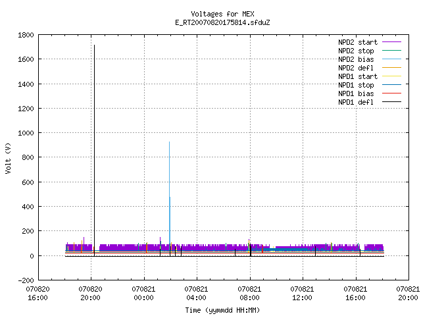Click the light blue NPD2 bias spike

(170, 194)
